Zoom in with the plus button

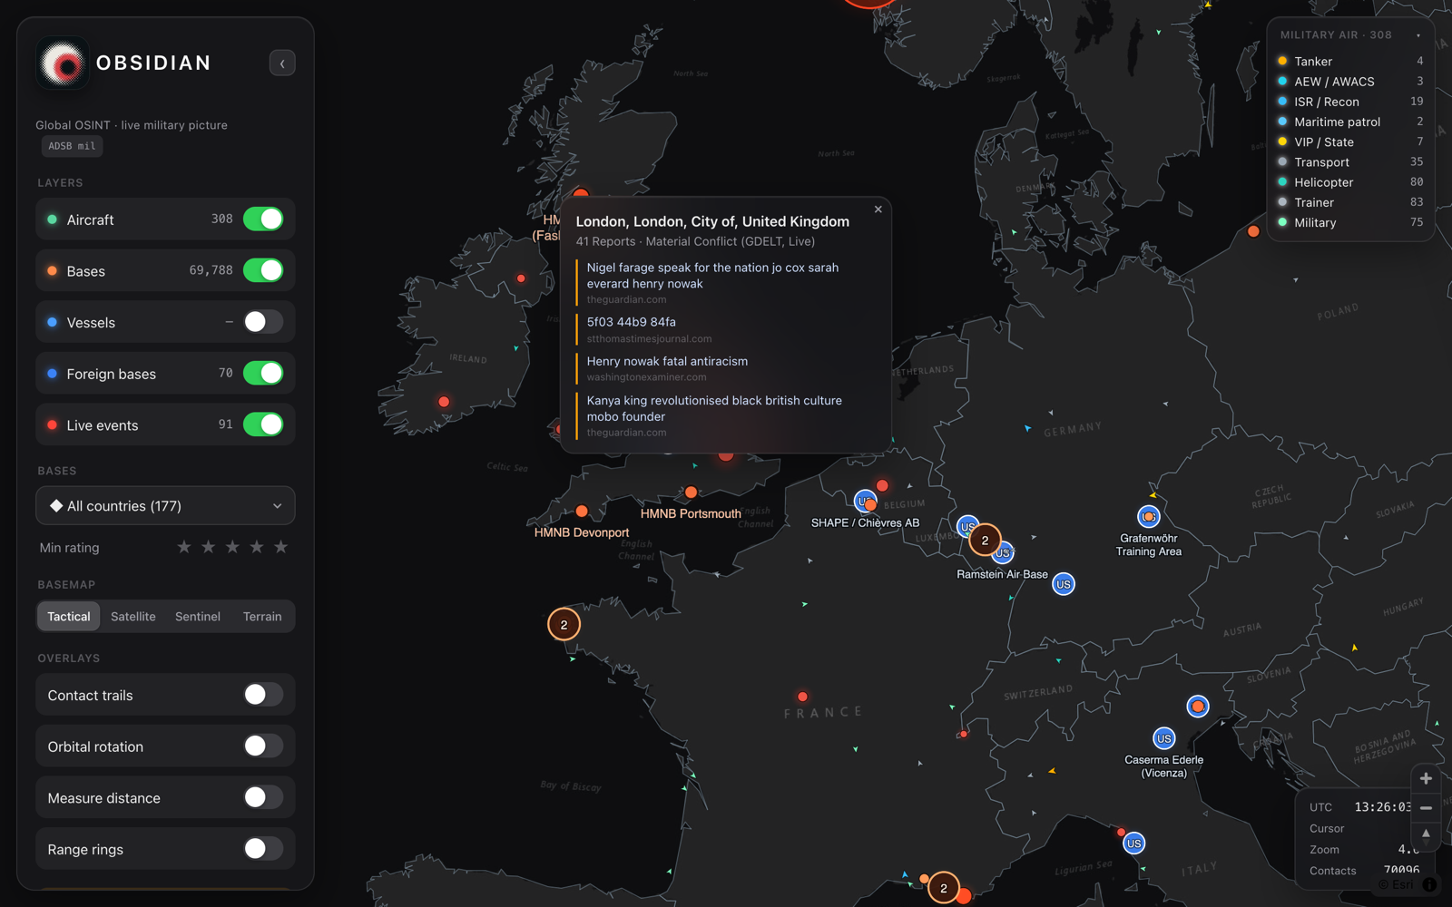point(1426,778)
